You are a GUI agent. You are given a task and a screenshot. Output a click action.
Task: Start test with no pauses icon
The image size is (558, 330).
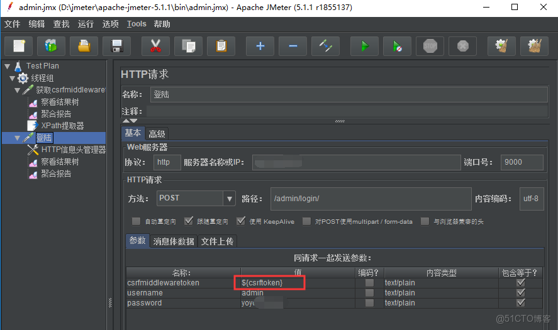(x=397, y=46)
